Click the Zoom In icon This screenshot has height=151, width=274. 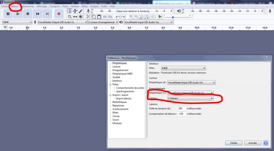pos(131,17)
